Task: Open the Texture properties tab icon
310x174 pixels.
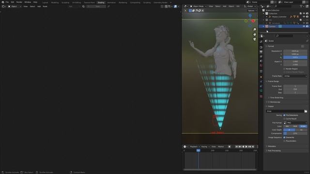Action: pyautogui.click(x=261, y=97)
